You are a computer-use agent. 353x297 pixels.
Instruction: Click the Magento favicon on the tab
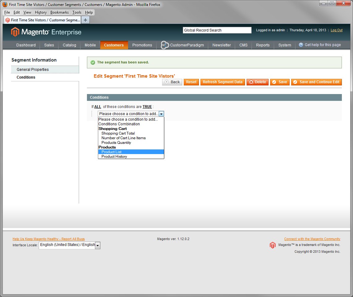8,20
